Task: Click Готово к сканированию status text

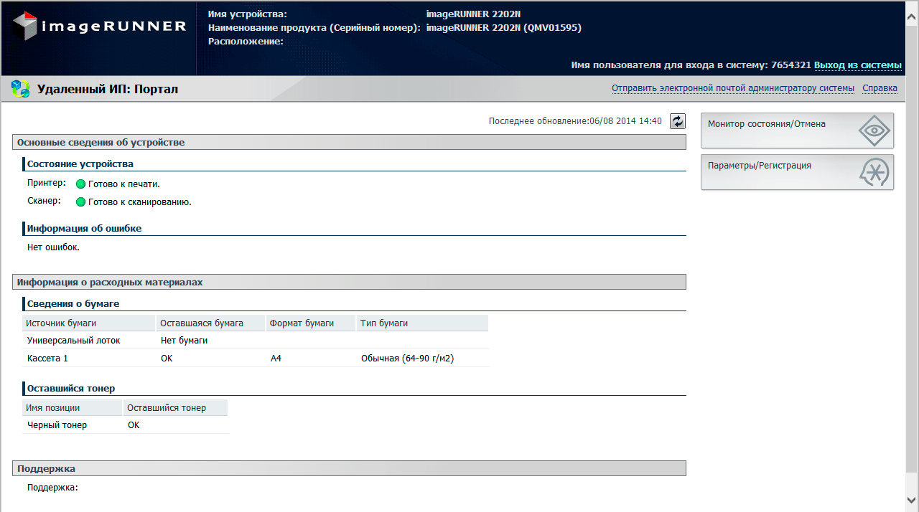Action: (x=140, y=202)
